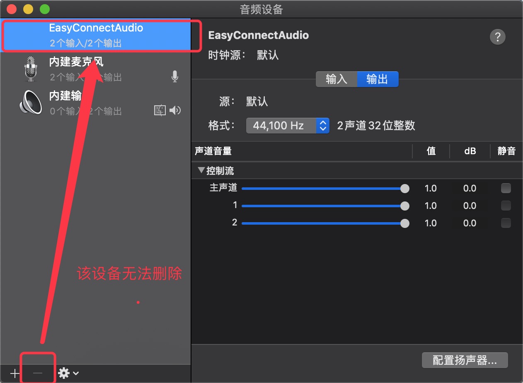Toggle mute checkbox for channel 1
Image resolution: width=523 pixels, height=383 pixels.
506,206
